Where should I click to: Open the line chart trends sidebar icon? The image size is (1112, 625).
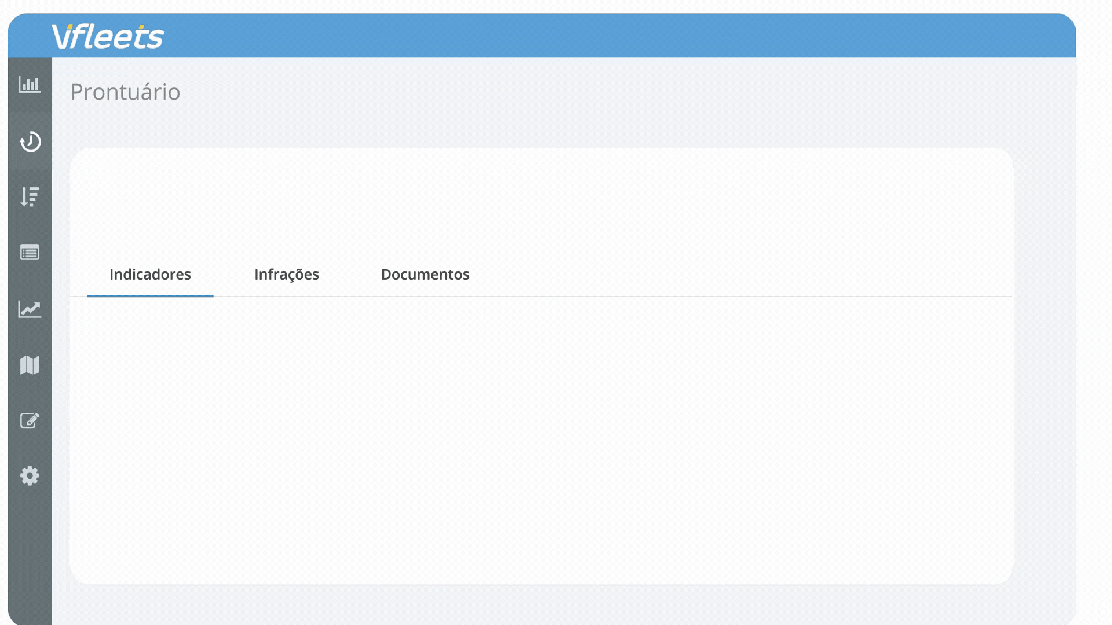click(x=30, y=309)
